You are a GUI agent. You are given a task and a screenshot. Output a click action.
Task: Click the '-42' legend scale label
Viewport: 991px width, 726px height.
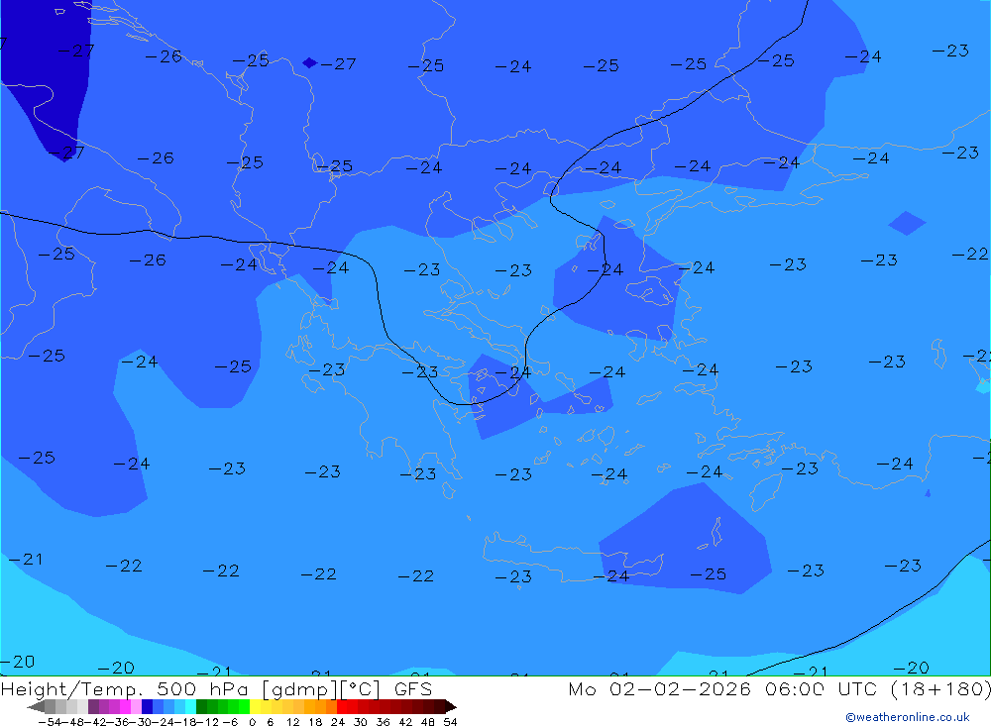coord(95,722)
